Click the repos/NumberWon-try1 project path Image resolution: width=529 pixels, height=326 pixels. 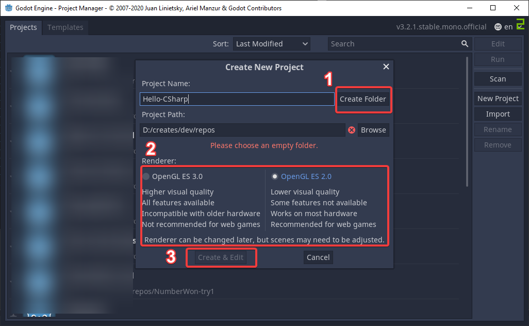pyautogui.click(x=173, y=291)
